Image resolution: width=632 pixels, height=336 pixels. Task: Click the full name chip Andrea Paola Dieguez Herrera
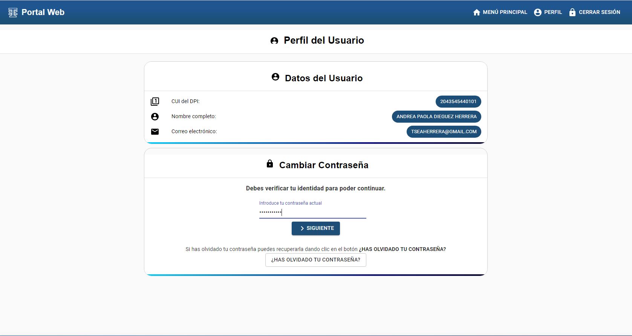(x=436, y=117)
